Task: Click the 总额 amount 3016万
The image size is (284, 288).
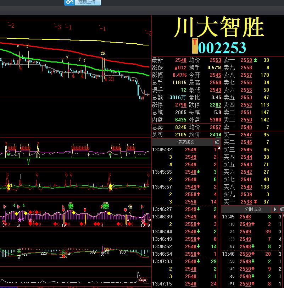Action: 178,97
